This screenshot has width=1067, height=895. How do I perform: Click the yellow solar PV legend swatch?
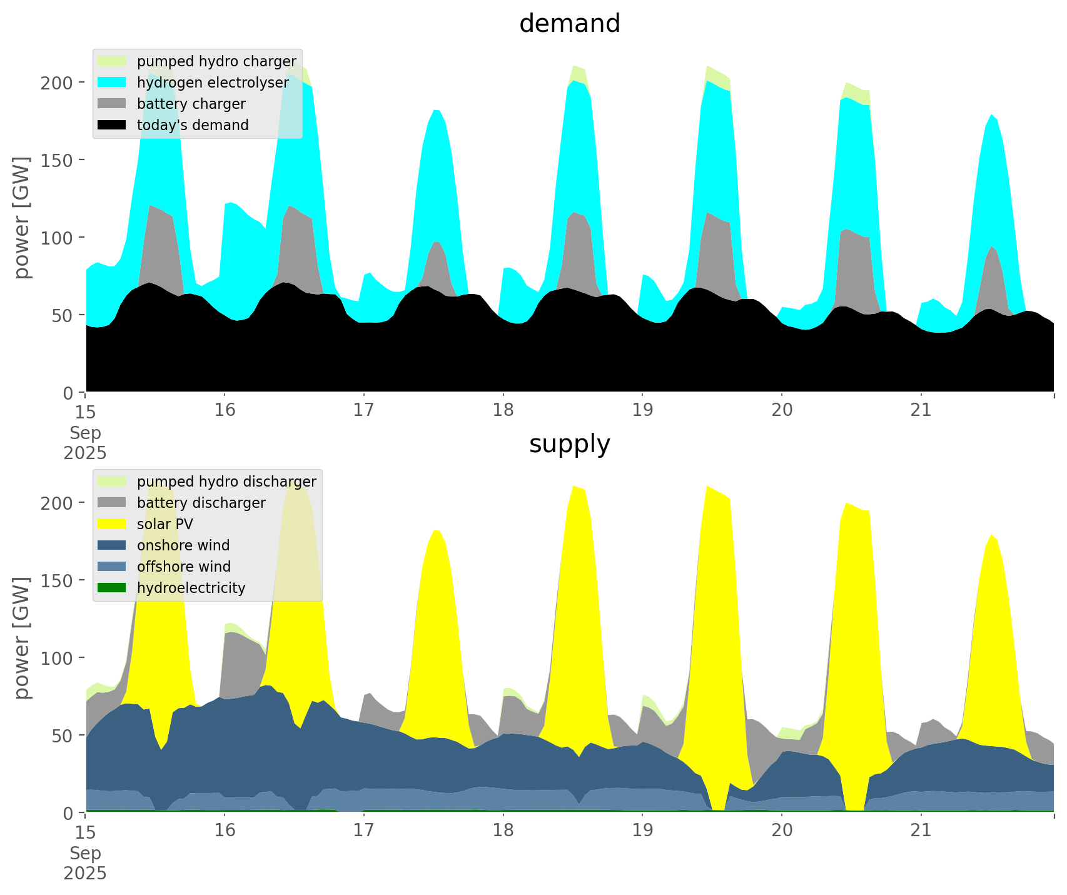click(x=112, y=524)
